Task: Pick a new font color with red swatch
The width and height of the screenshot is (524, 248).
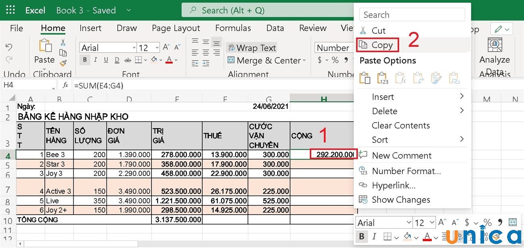Action: (169, 60)
